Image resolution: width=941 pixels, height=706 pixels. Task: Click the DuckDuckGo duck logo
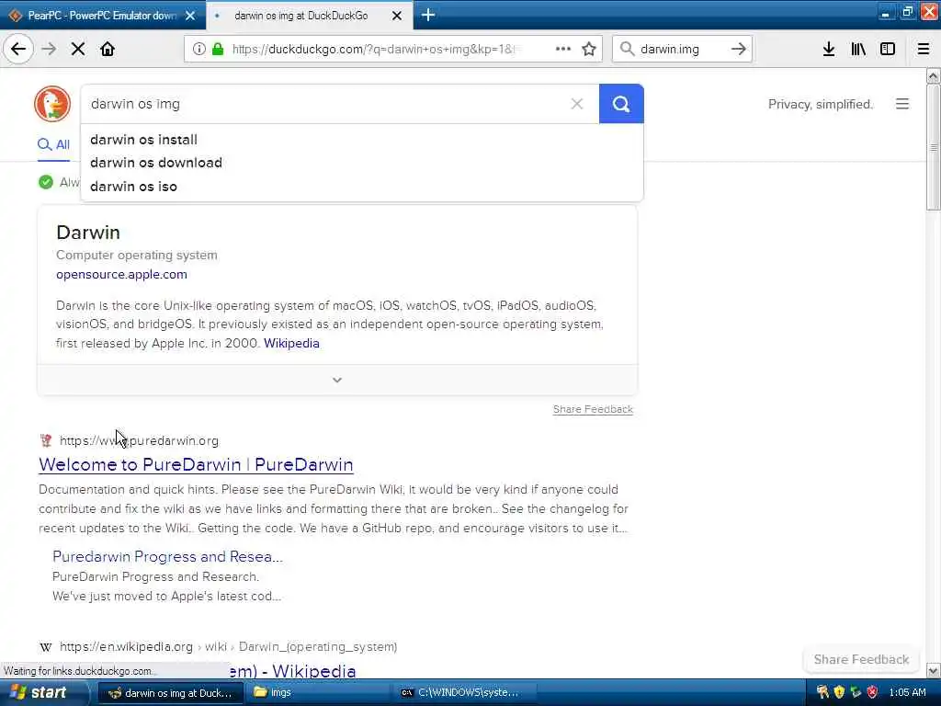click(52, 104)
